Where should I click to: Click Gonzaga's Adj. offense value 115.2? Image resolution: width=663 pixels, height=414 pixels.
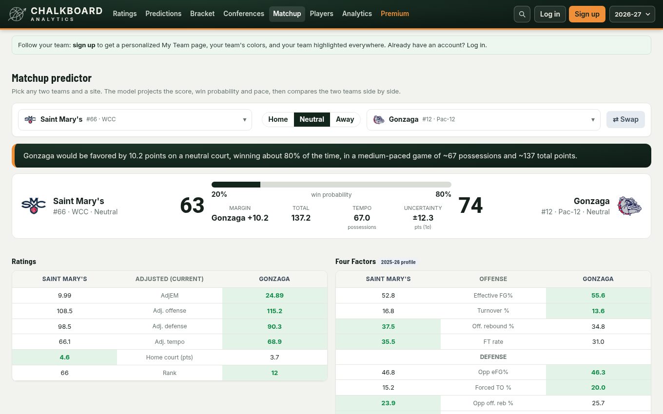[274, 311]
